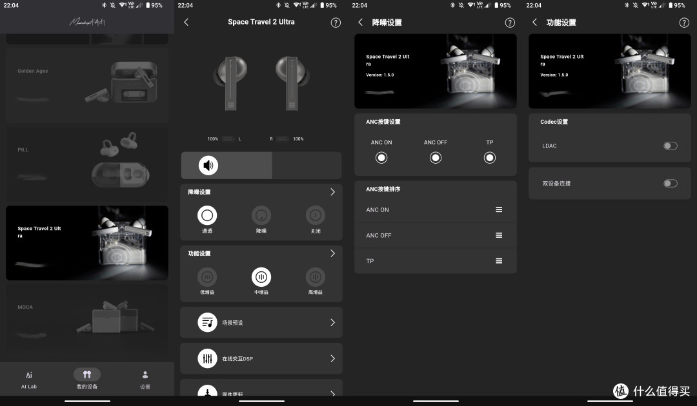Open help on the 降噪设置 screen
This screenshot has width=697, height=406.
point(510,23)
